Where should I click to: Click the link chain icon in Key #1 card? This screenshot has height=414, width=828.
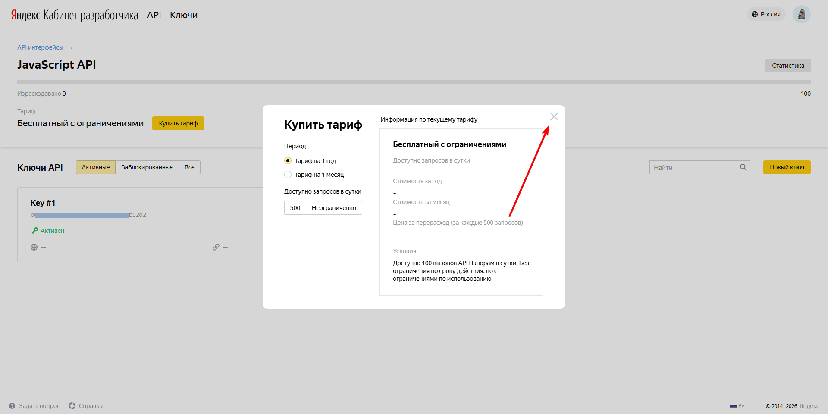[216, 247]
